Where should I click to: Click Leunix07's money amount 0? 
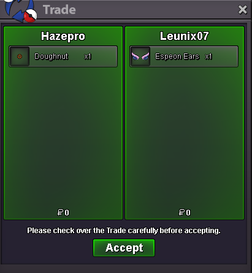pos(188,213)
